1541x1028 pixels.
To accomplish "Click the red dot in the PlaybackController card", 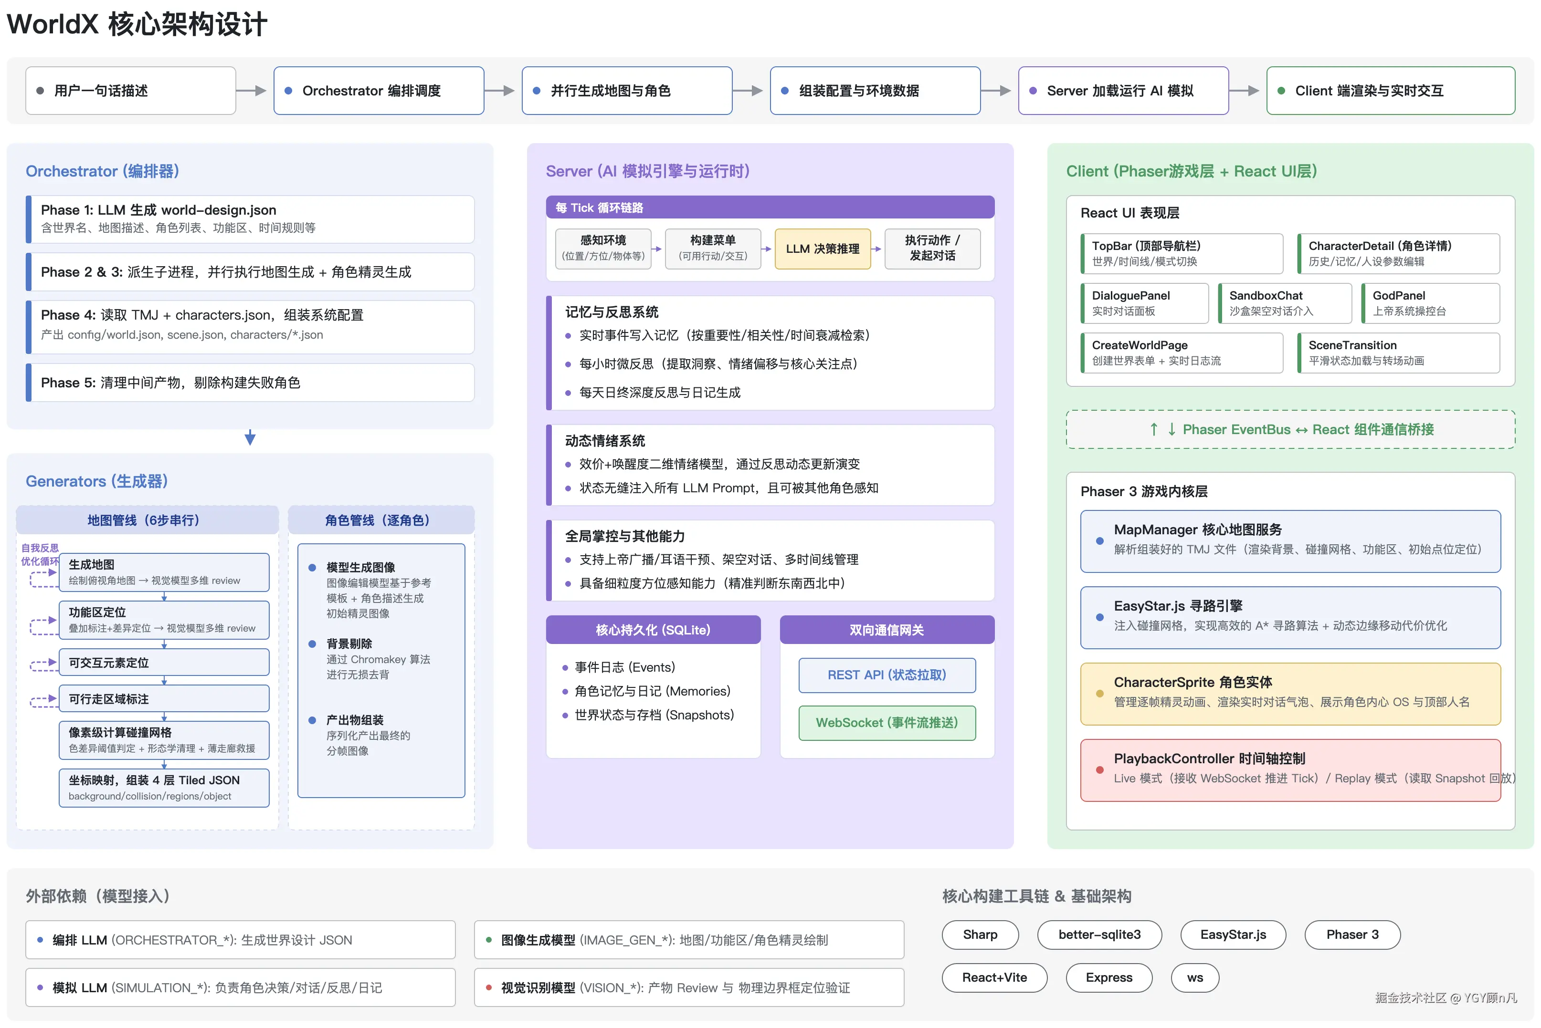I will [x=1099, y=770].
